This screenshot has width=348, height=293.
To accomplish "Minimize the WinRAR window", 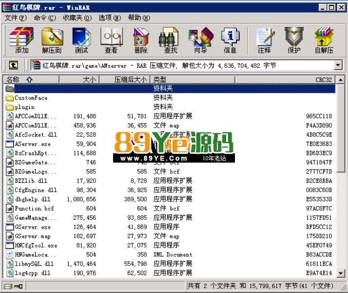I will click(323, 7).
